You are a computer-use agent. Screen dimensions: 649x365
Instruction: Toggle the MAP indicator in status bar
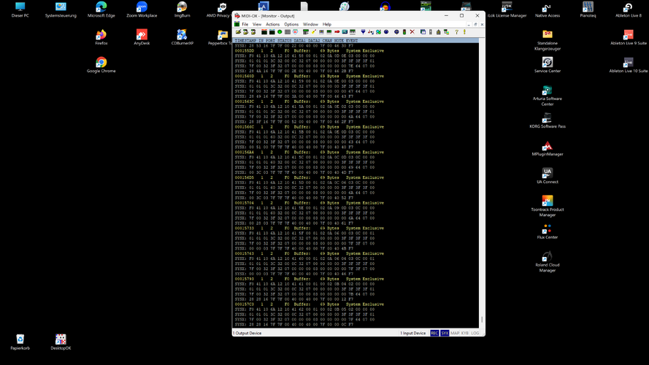pyautogui.click(x=455, y=333)
